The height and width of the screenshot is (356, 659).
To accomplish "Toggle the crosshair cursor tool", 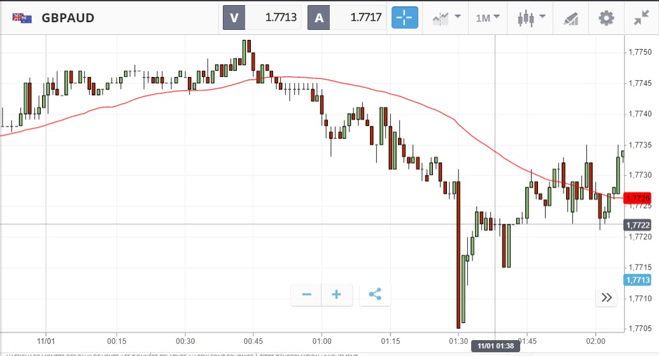I will tap(405, 18).
